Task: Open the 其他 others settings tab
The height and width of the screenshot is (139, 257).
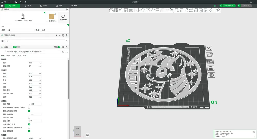Action: tap(25, 56)
